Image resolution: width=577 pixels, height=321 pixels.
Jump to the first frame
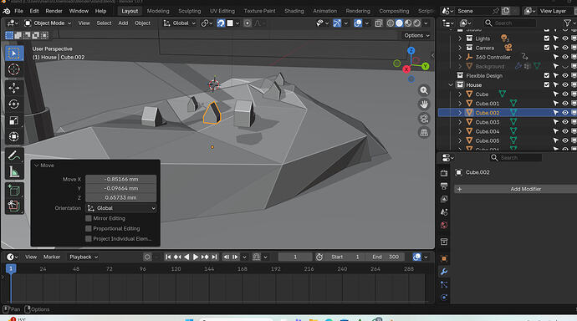(x=168, y=257)
